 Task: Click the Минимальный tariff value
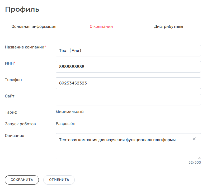[70, 112]
